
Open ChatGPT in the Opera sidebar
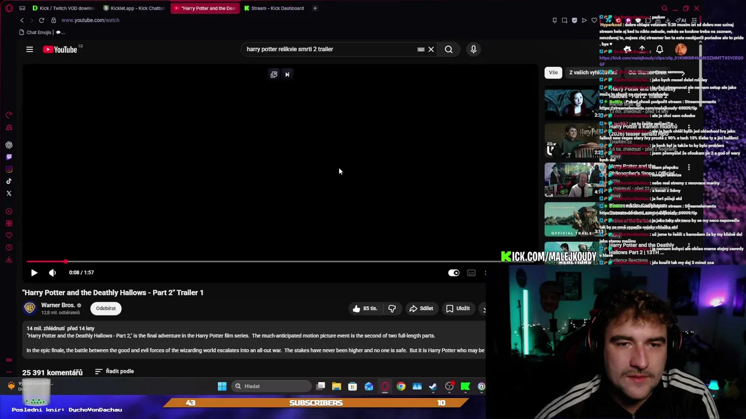click(x=9, y=145)
